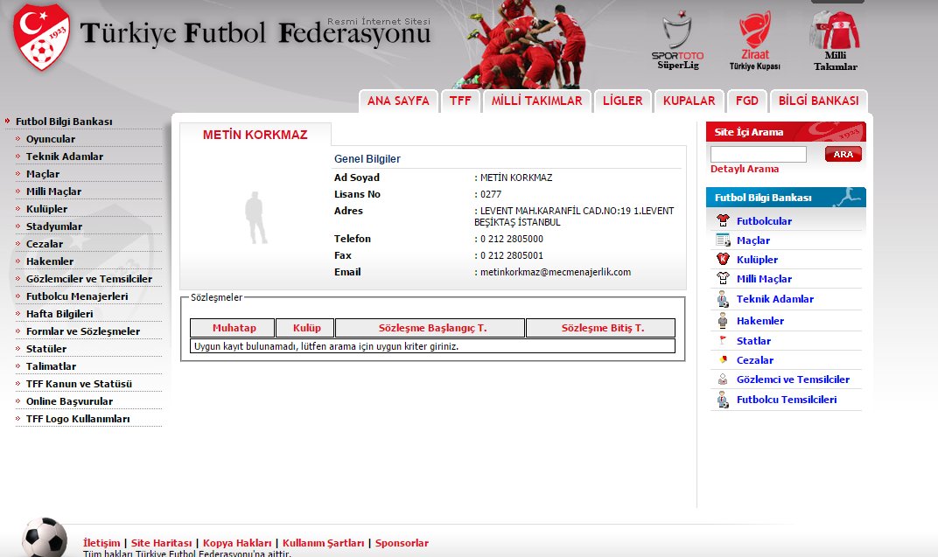The image size is (938, 557).
Task: Click the Teknik Adamlar person icon
Action: point(723,299)
